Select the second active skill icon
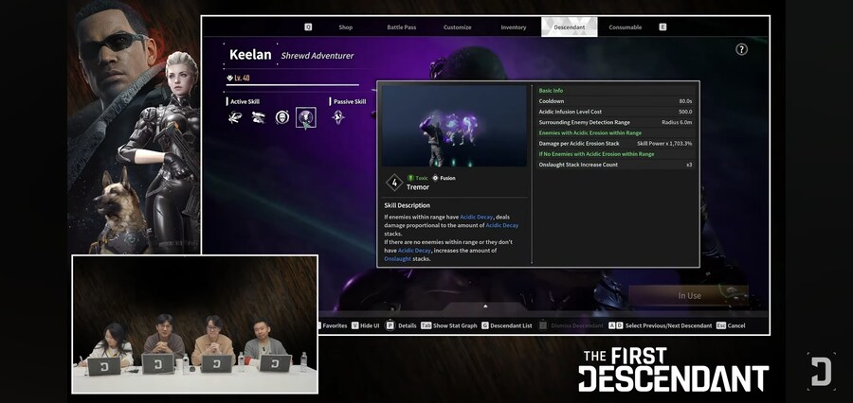Viewport: 853px width, 403px height. 258,117
